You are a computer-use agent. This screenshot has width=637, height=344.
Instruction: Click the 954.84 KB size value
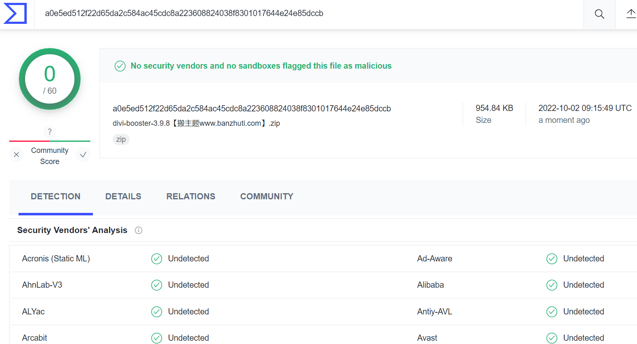coord(494,108)
